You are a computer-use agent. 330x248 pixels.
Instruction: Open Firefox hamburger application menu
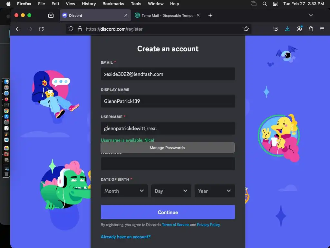[322, 29]
